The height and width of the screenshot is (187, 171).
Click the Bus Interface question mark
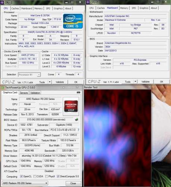point(78,130)
